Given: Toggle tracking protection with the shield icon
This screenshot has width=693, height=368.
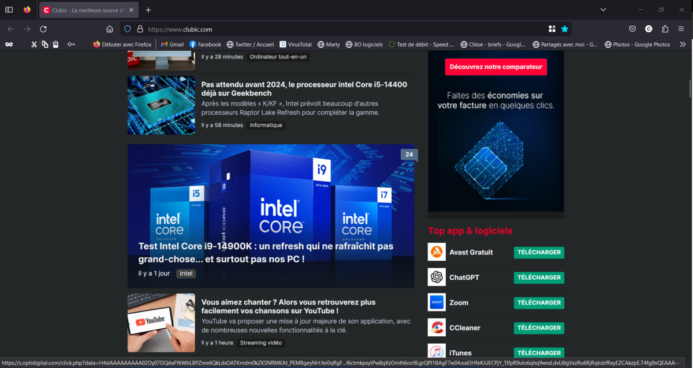Looking at the screenshot, I should 127,28.
